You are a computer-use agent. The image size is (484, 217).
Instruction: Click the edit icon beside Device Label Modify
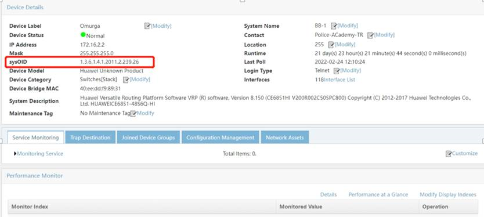click(147, 26)
